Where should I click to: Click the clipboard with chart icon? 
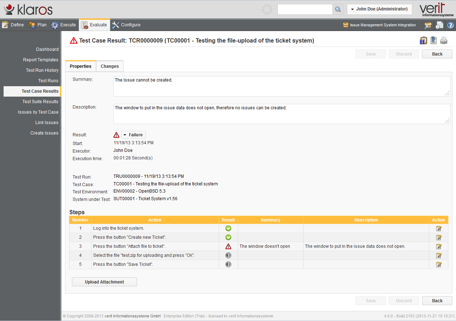423,40
